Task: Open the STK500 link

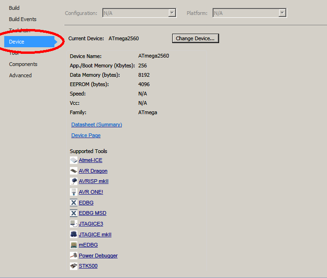Action: point(88,266)
